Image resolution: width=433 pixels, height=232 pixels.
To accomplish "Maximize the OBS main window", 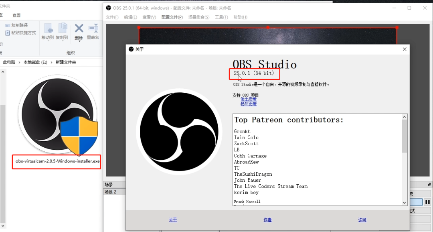I will [x=409, y=8].
